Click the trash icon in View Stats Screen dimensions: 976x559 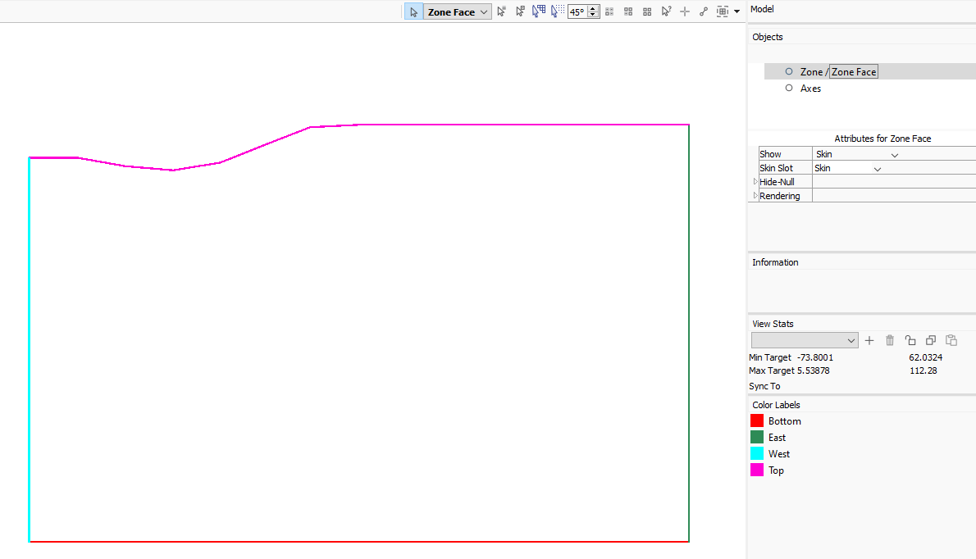(890, 340)
